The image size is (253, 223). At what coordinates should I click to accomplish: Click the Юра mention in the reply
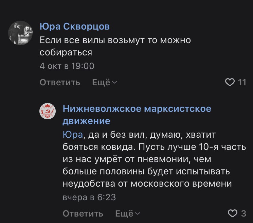(72, 135)
